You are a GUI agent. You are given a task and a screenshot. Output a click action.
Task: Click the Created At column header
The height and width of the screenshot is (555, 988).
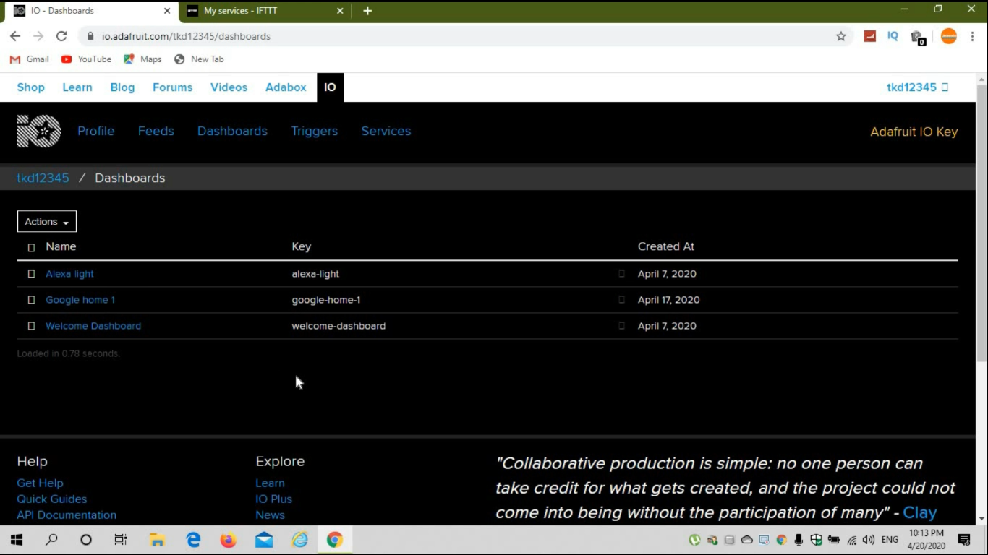point(666,246)
